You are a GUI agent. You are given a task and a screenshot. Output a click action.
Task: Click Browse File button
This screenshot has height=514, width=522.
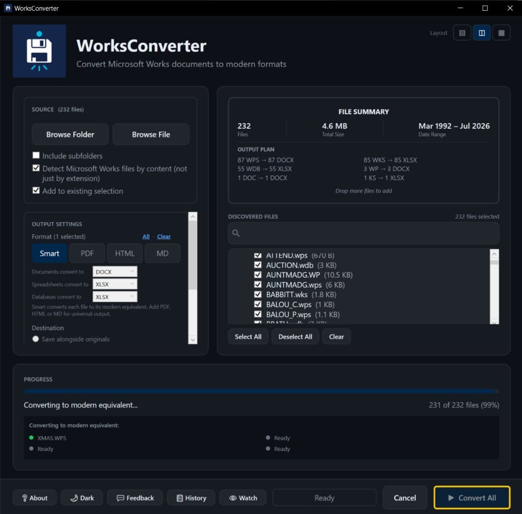click(151, 134)
